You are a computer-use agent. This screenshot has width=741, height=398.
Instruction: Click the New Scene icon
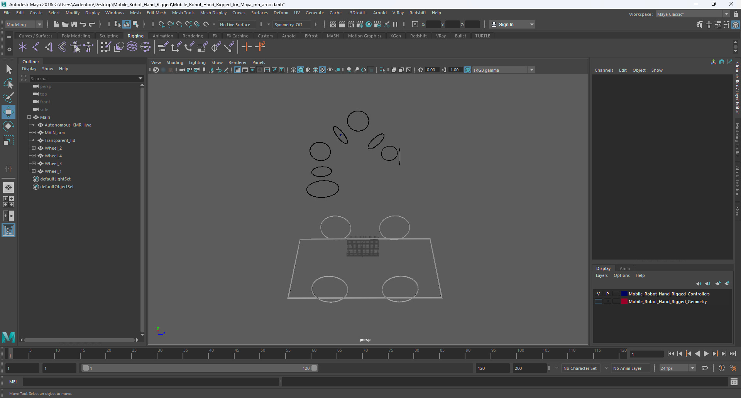click(56, 24)
